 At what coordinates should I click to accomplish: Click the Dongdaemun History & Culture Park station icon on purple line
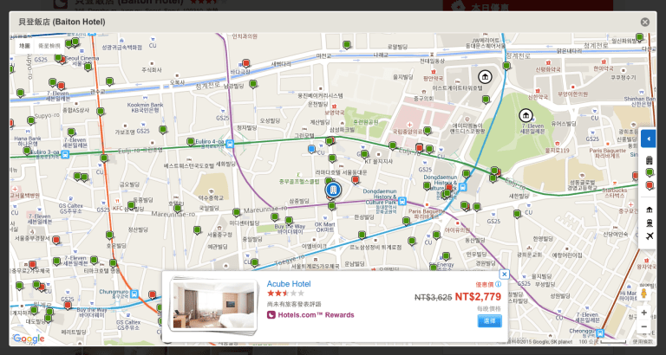(402, 201)
